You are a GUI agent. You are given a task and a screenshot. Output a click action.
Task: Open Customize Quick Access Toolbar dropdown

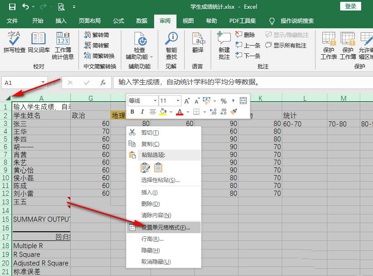point(74,7)
